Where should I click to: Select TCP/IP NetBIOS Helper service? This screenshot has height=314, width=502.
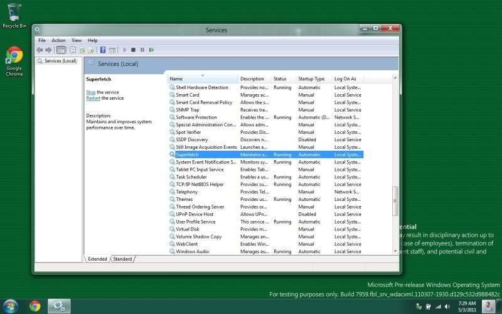(x=265, y=185)
